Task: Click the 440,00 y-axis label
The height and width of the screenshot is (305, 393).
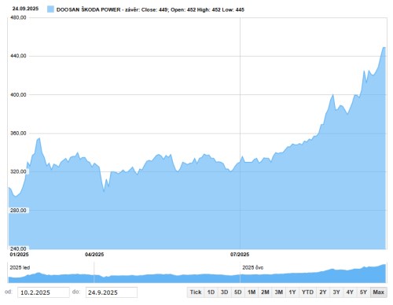Action: [x=18, y=56]
